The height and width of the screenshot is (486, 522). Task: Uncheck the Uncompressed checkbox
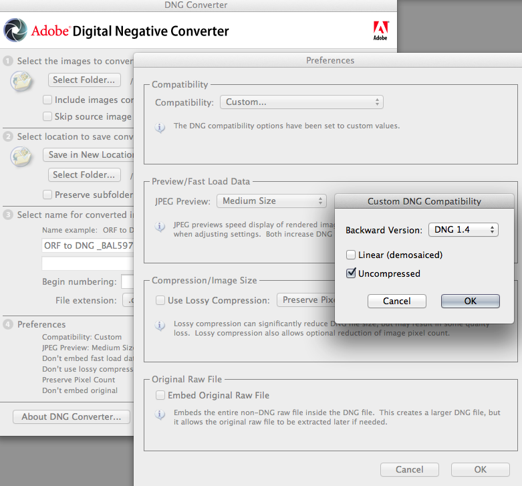(x=350, y=273)
